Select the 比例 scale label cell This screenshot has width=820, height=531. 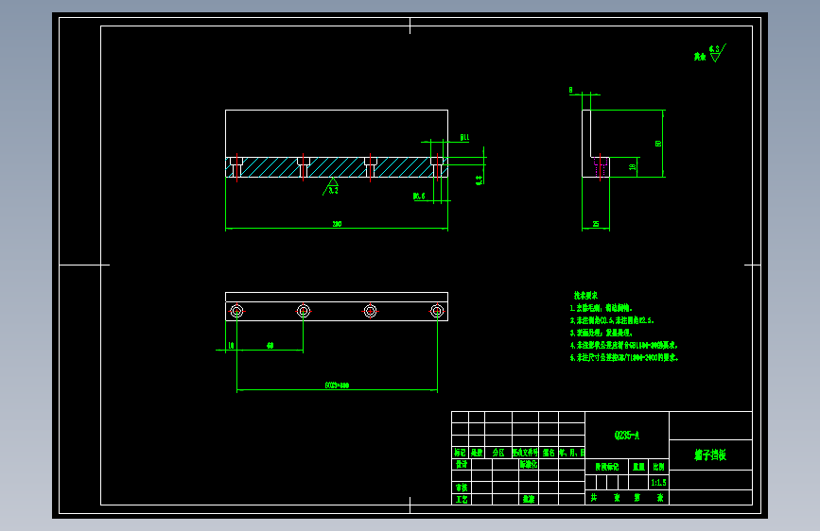pos(658,467)
